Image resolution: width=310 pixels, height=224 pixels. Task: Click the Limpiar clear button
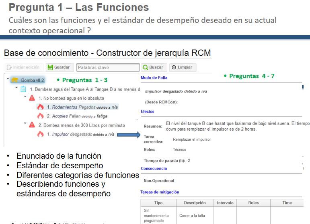coord(182,67)
